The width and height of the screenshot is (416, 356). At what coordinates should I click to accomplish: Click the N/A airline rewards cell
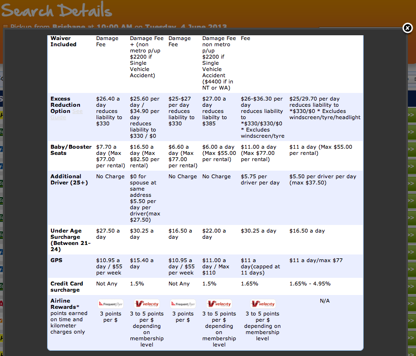pyautogui.click(x=325, y=301)
